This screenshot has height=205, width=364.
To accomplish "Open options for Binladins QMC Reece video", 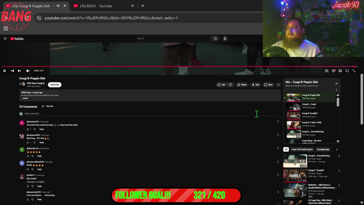I will [339, 185].
